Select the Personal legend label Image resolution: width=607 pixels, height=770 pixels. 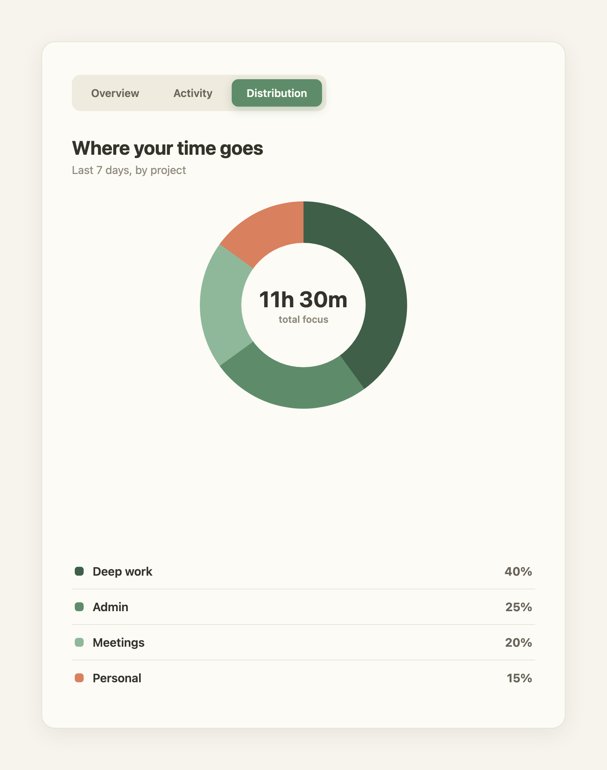coord(117,678)
